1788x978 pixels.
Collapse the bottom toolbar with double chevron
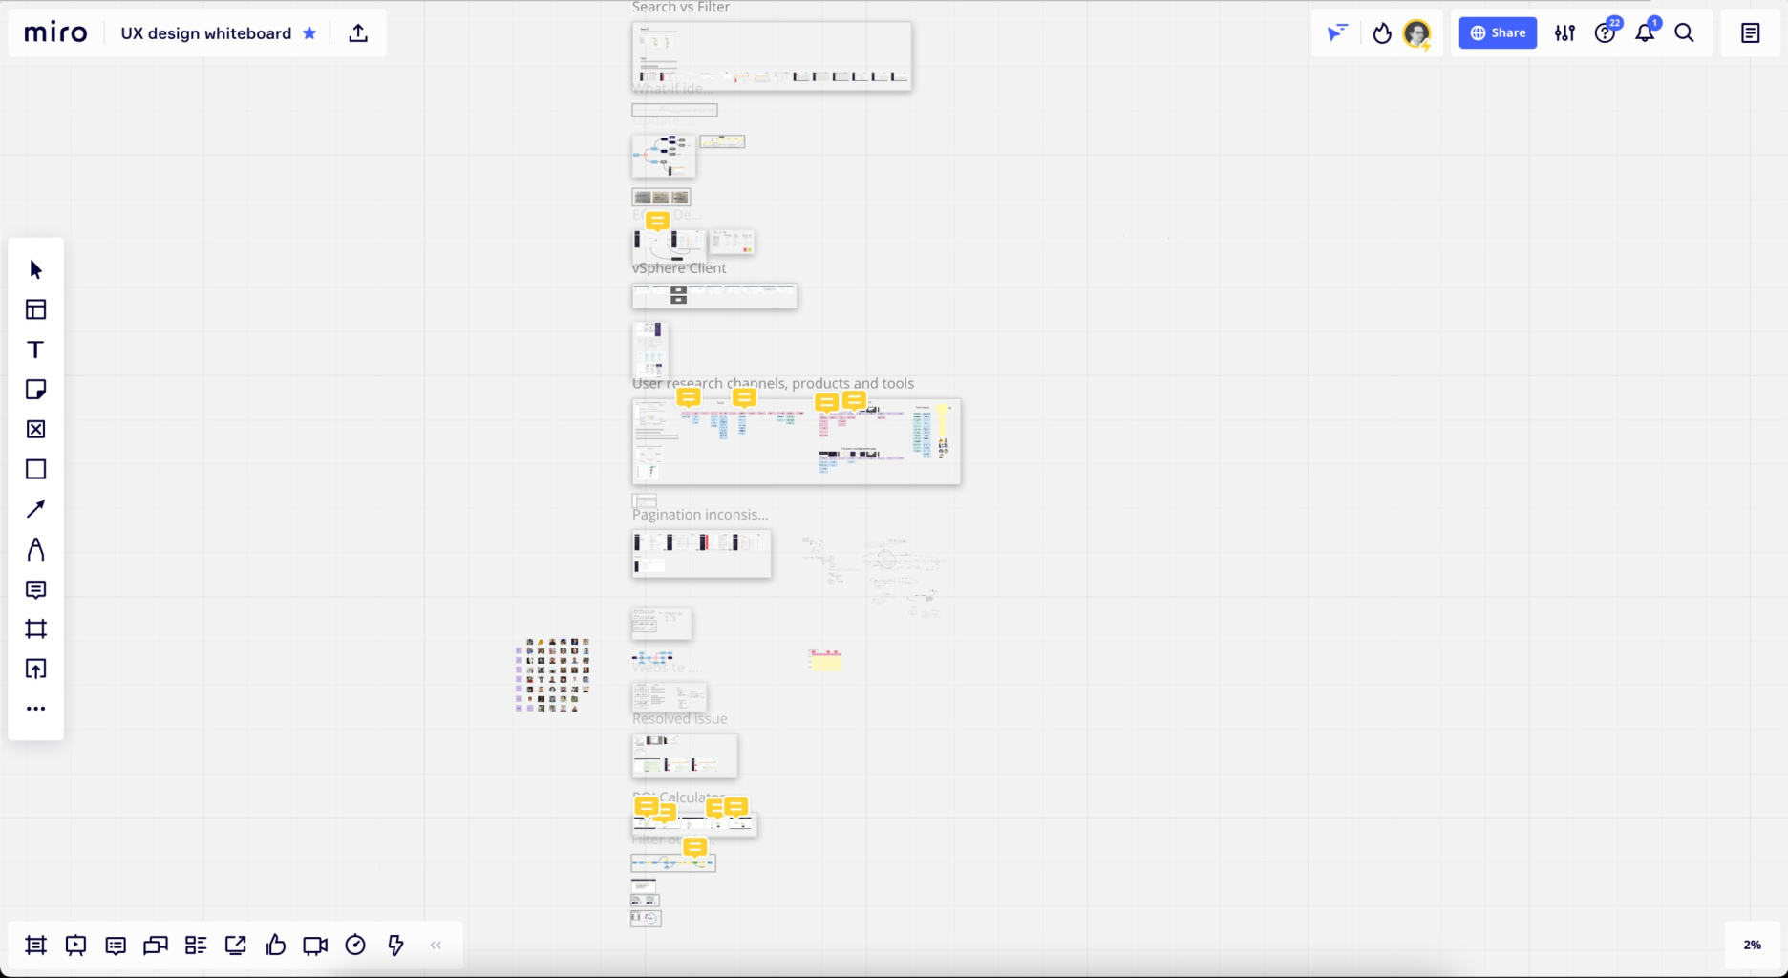pos(436,946)
